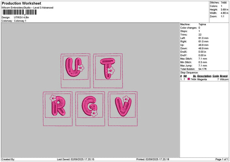Click the Right value 61.0 mm
This screenshot has height=162, width=230.
click(203, 41)
